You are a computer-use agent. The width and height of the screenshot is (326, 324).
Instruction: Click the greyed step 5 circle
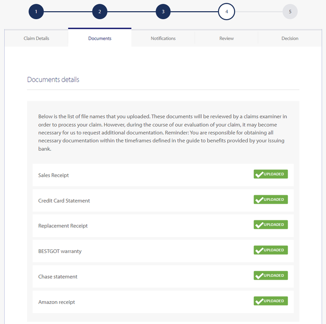(290, 12)
